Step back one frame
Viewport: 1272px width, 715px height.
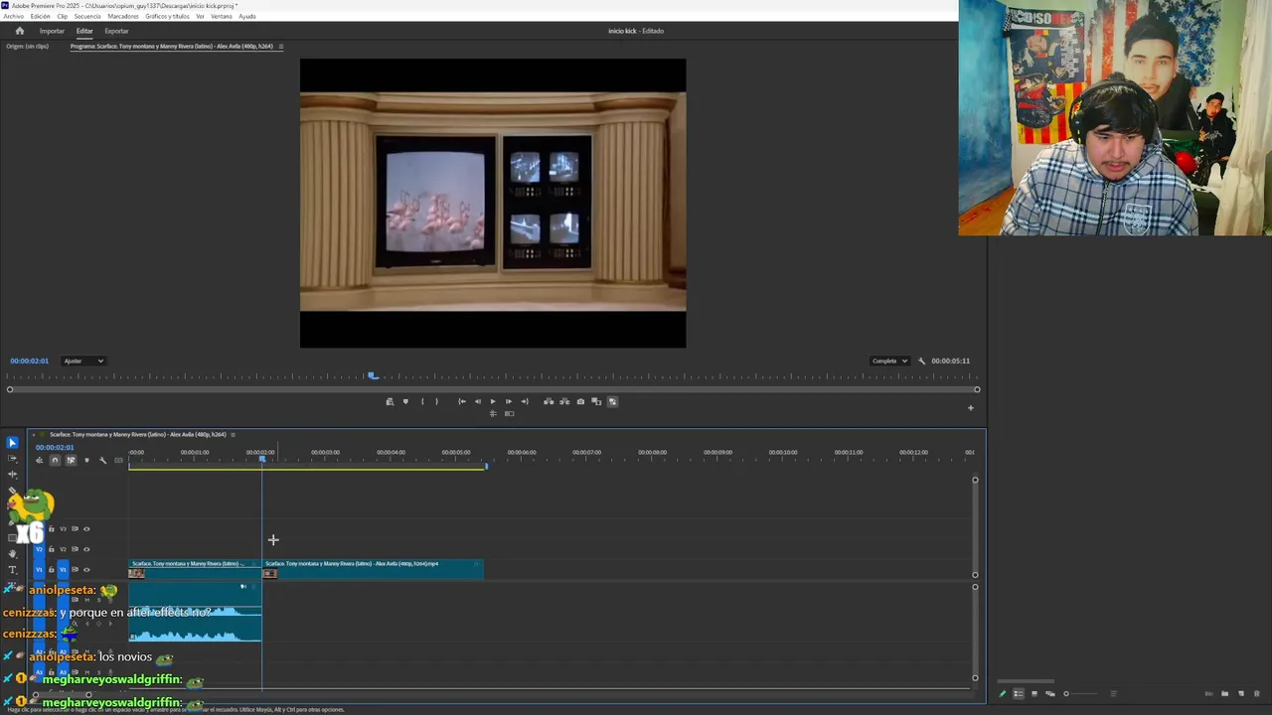pos(477,401)
